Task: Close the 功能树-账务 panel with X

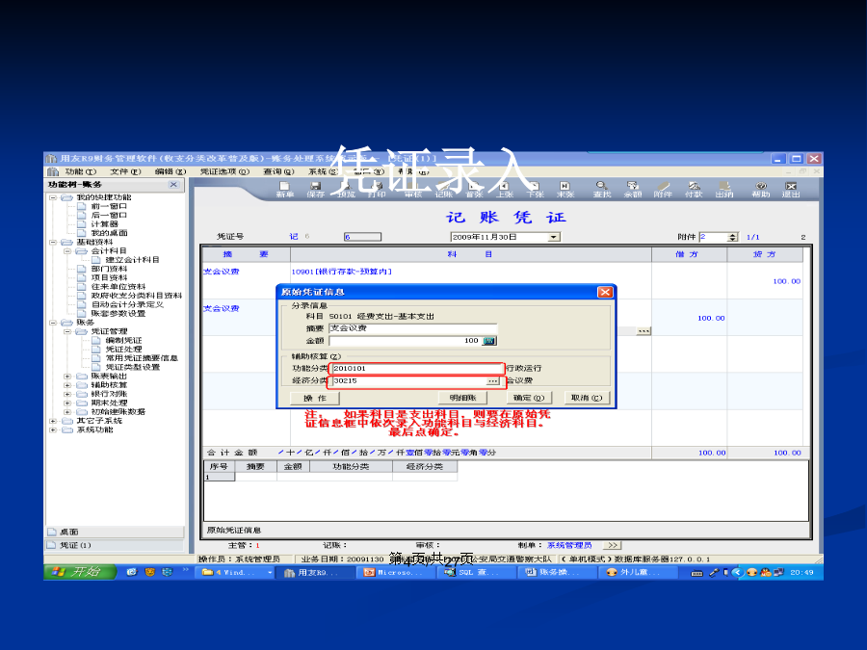Action: 173,185
